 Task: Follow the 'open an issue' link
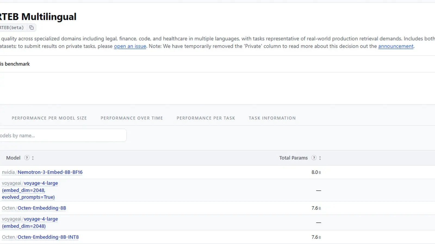130,46
